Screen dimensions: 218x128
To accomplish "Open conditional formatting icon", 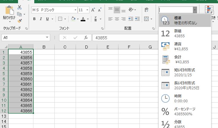I will click(209, 10).
